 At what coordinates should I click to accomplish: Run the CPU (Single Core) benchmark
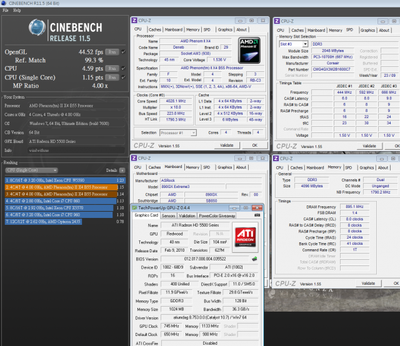(112, 77)
